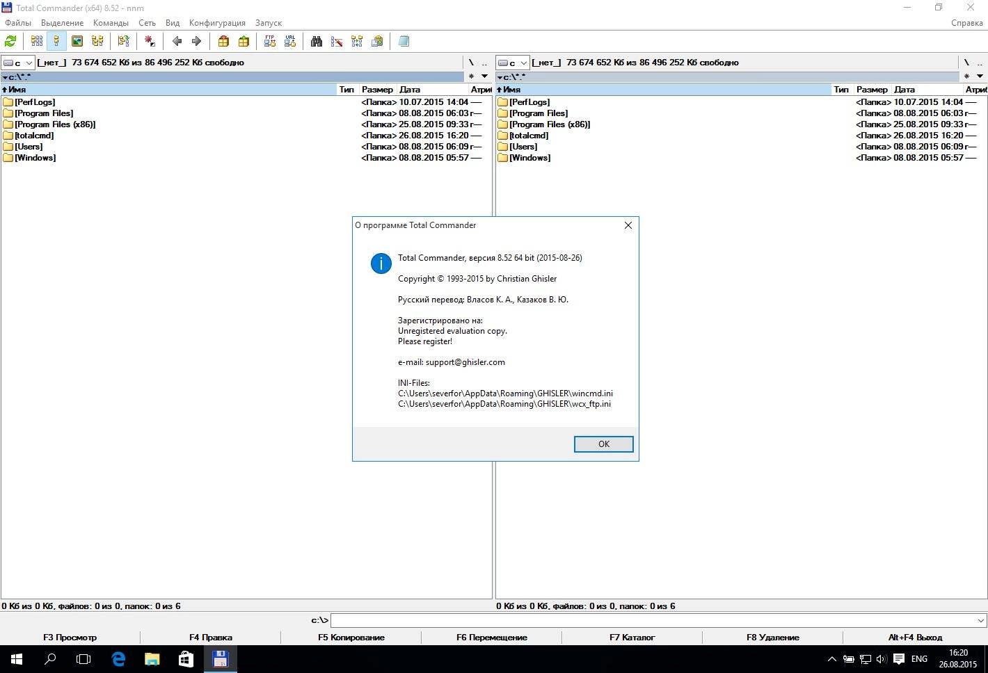Viewport: 988px width, 673px height.
Task: Open the Notepad toolbar icon
Action: 404,42
